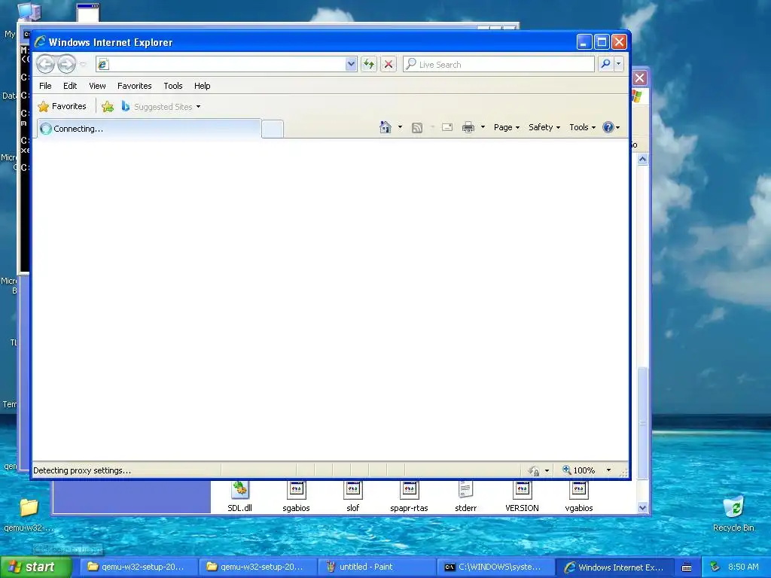Image resolution: width=771 pixels, height=578 pixels.
Task: Open the recent pages dropdown arrow
Action: (x=83, y=65)
